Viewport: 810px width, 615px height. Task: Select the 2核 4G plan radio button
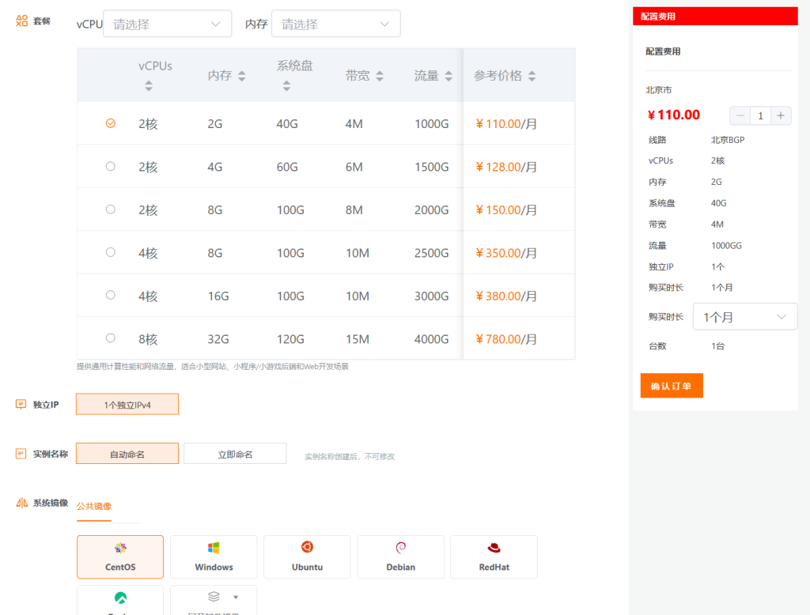pos(110,166)
